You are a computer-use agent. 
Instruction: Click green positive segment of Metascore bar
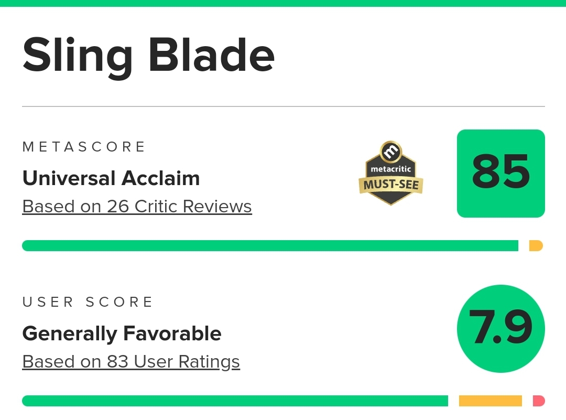coord(270,245)
